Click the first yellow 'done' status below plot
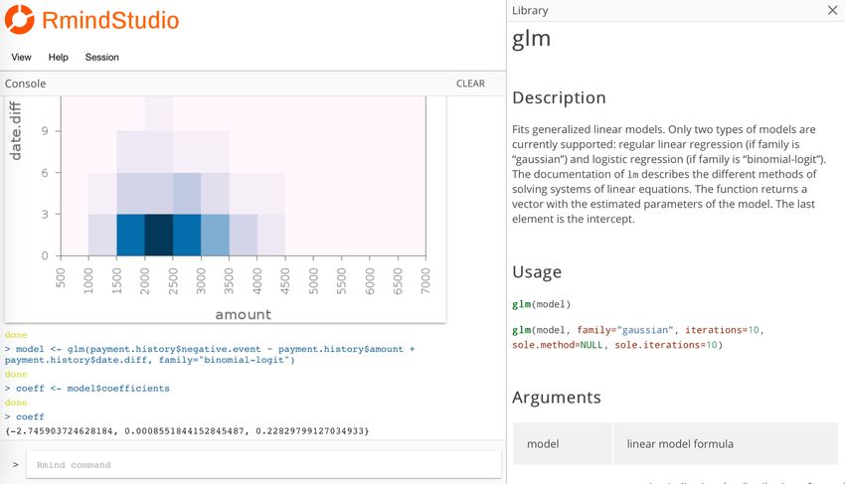This screenshot has height=484, width=845. [16, 335]
